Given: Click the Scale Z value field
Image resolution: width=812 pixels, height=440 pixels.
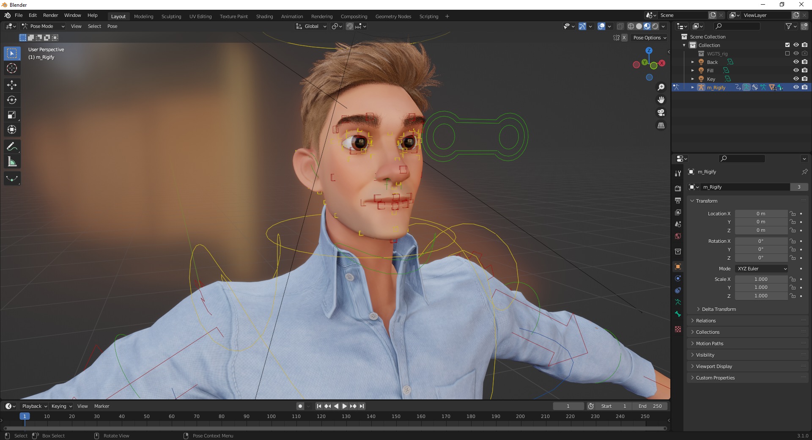Looking at the screenshot, I should point(761,296).
